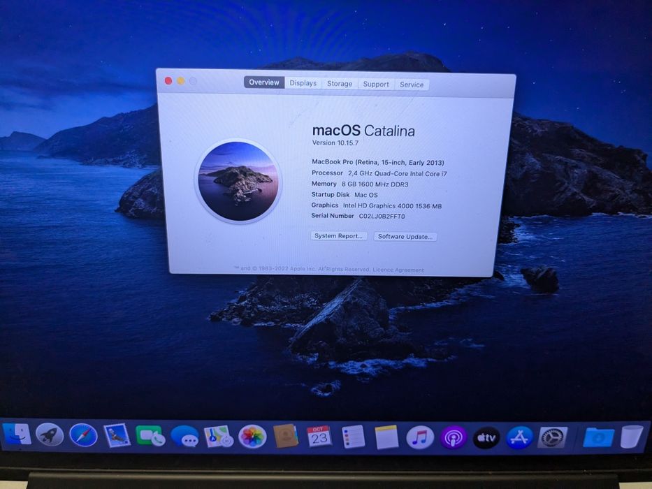This screenshot has height=489, width=652.
Task: Switch to the Service tab
Action: (x=412, y=85)
